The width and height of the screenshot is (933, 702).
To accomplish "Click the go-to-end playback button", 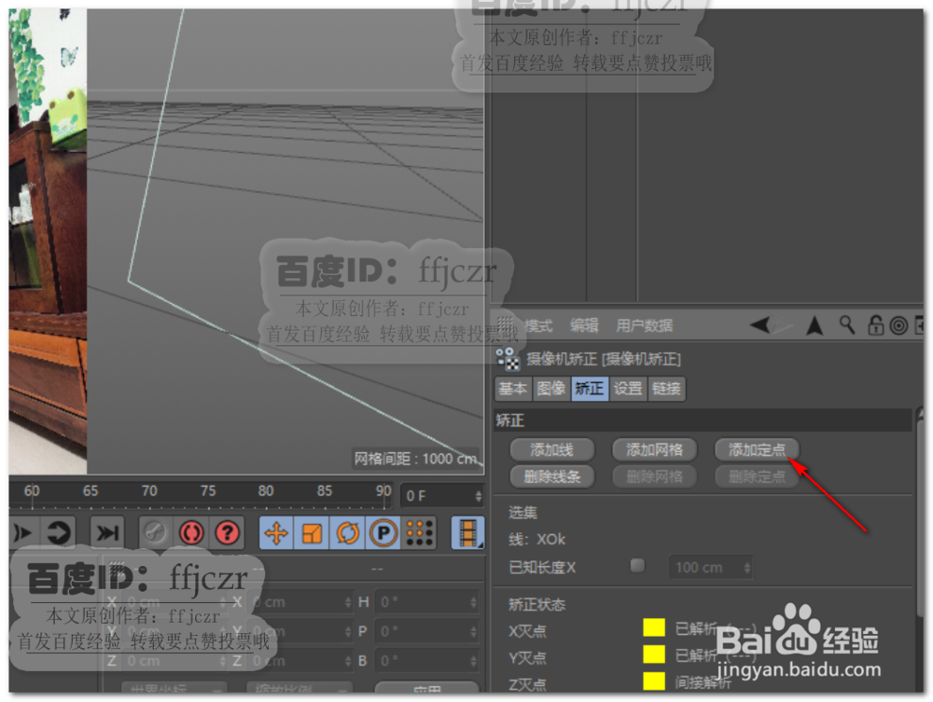I will pos(107,532).
